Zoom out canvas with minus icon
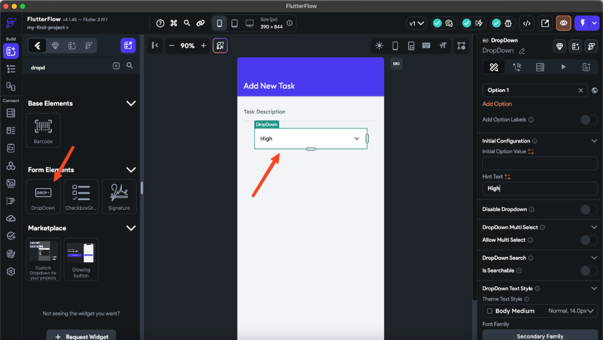Screen dimensions: 603x340 pyautogui.click(x=172, y=46)
